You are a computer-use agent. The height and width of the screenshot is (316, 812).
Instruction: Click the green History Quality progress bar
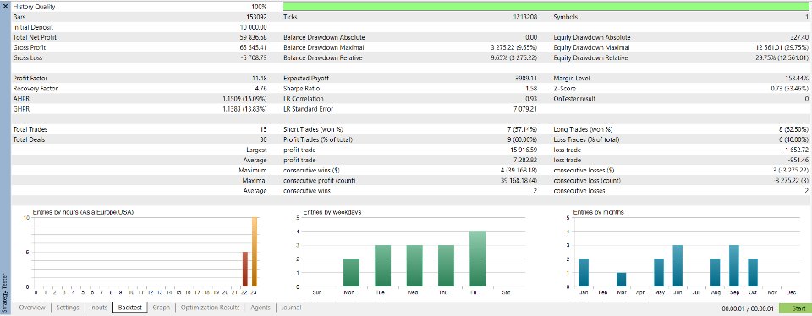(547, 8)
